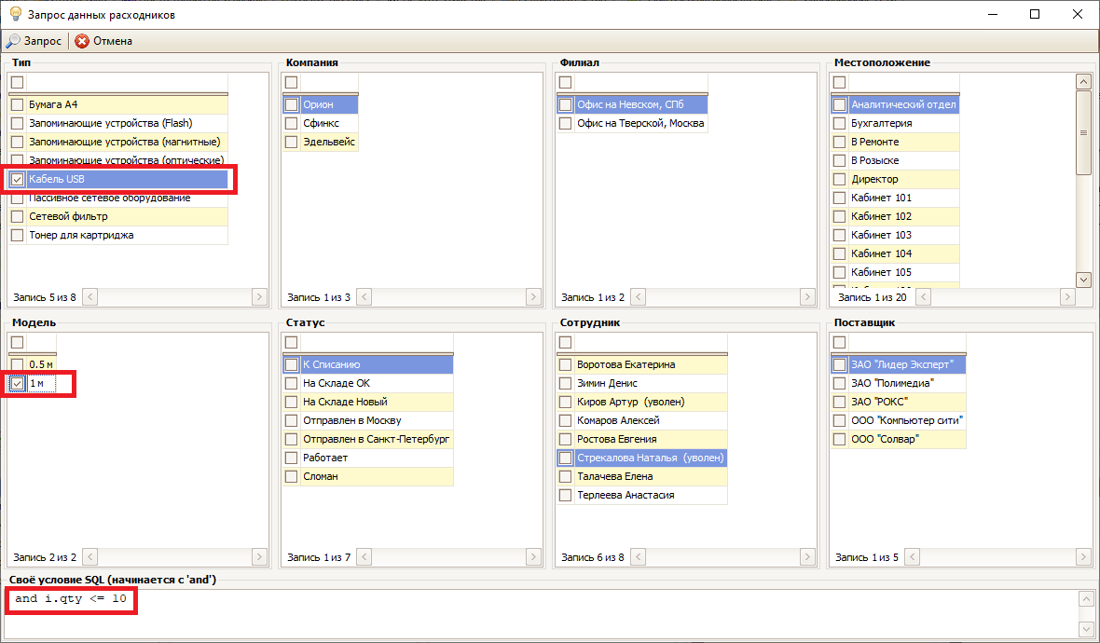Tick the Директор location checkbox

839,180
